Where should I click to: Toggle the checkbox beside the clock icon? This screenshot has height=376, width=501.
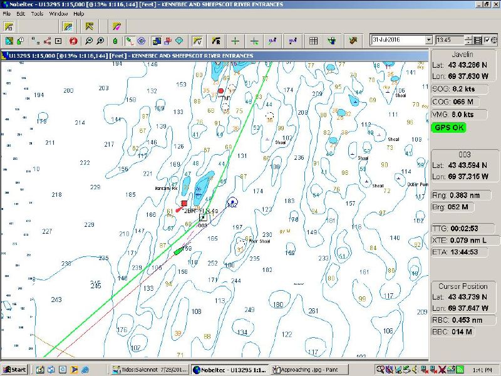487,40
